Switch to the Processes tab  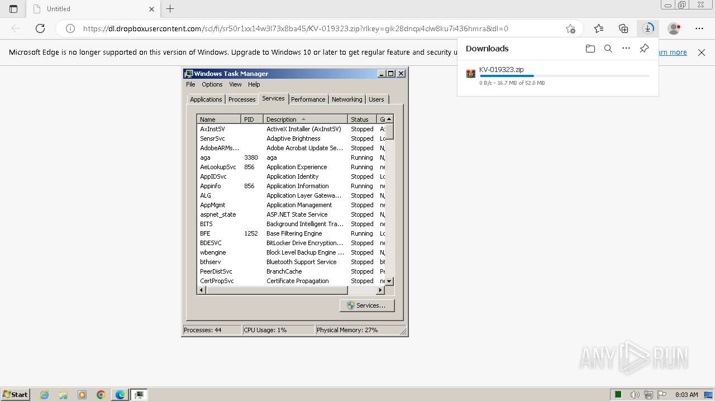pyautogui.click(x=242, y=99)
